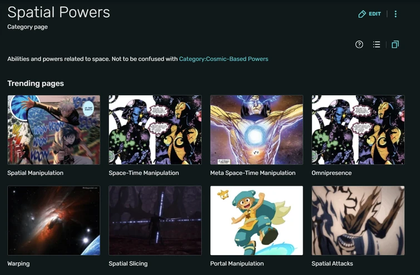The width and height of the screenshot is (420, 275).
Task: Open the Portal Manipulation cartoon thumbnail
Action: click(256, 221)
